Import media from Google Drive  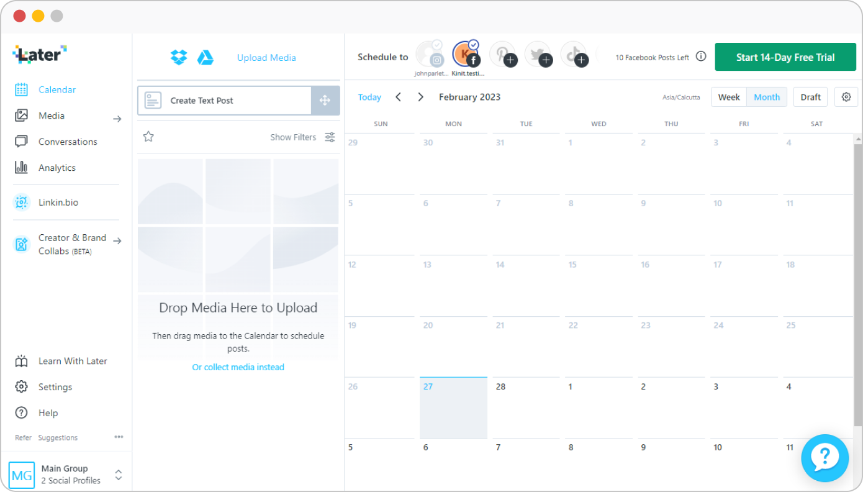point(206,57)
